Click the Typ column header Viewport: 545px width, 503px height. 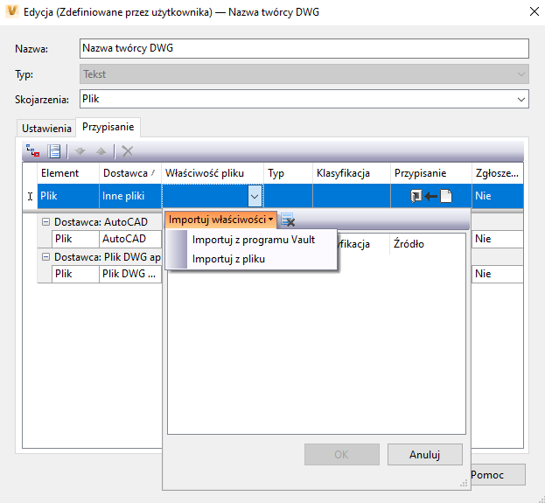pyautogui.click(x=288, y=173)
